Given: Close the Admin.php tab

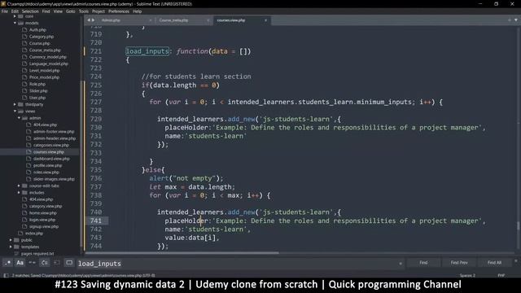Looking at the screenshot, I should (x=151, y=20).
